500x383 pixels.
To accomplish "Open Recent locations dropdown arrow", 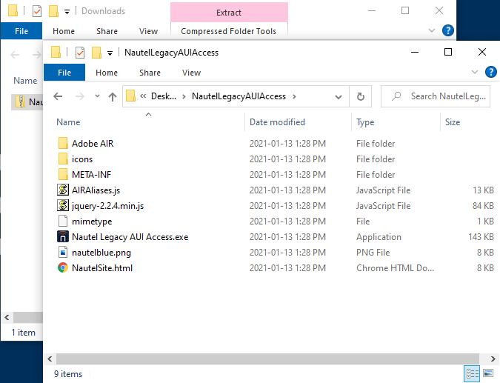I will pos(97,96).
